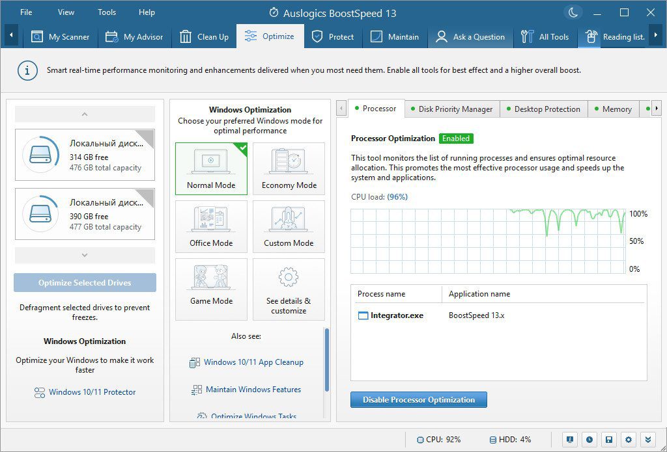Enable Economy Mode optimization
Screen dimensions: 667x452
tap(289, 168)
